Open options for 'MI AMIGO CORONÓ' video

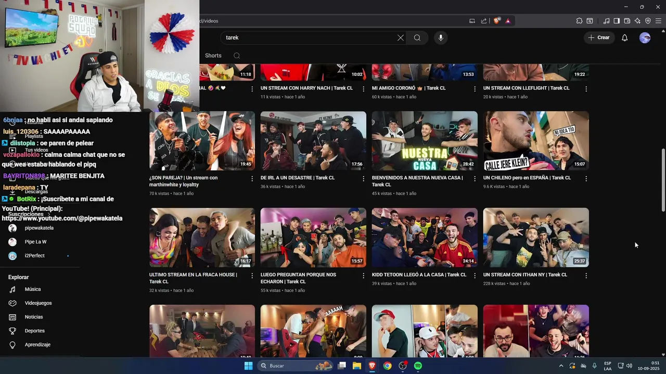pyautogui.click(x=475, y=89)
